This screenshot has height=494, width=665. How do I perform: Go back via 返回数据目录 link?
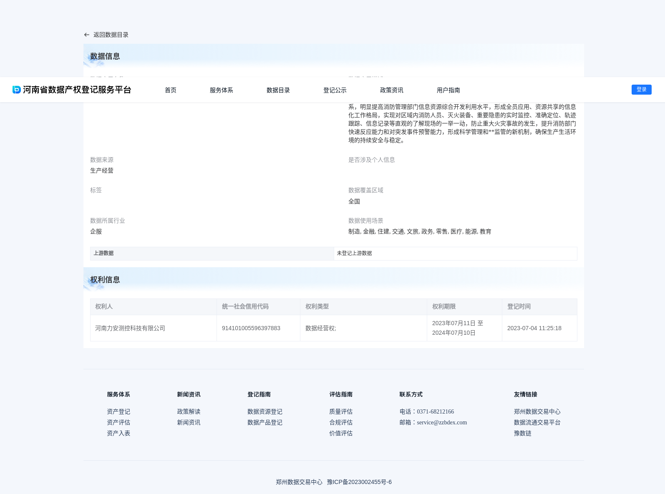(x=111, y=35)
